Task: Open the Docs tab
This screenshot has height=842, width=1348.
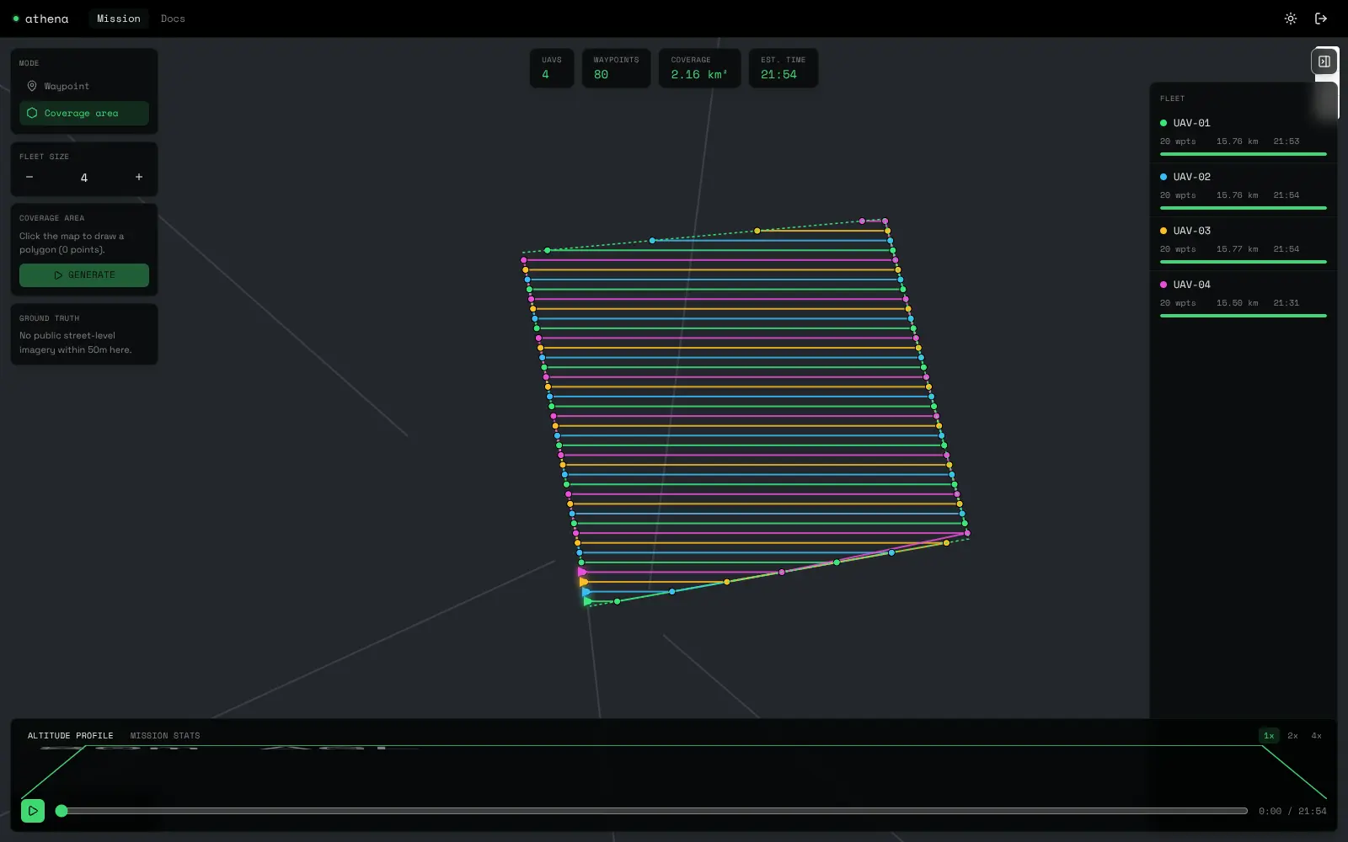Action: [173, 19]
